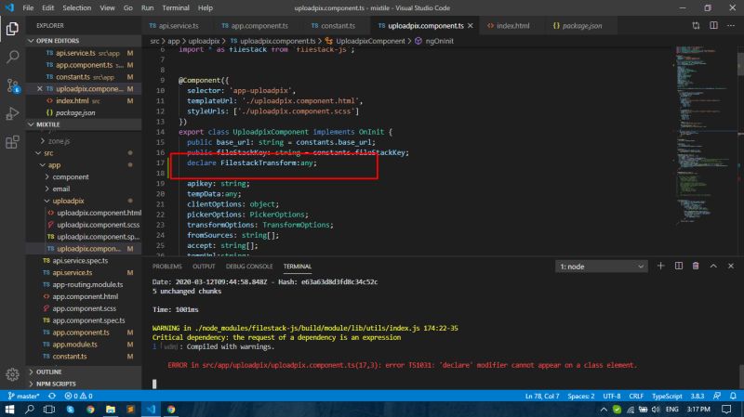
Task: Click the terminal vertical scrollbar
Action: click(x=740, y=377)
